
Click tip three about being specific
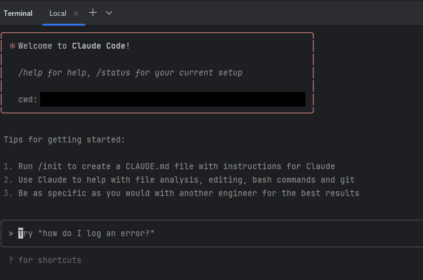[x=182, y=193]
